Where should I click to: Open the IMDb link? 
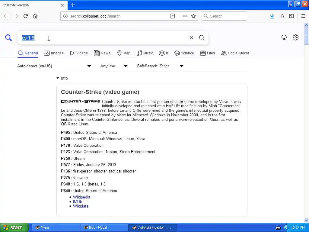[78, 201]
